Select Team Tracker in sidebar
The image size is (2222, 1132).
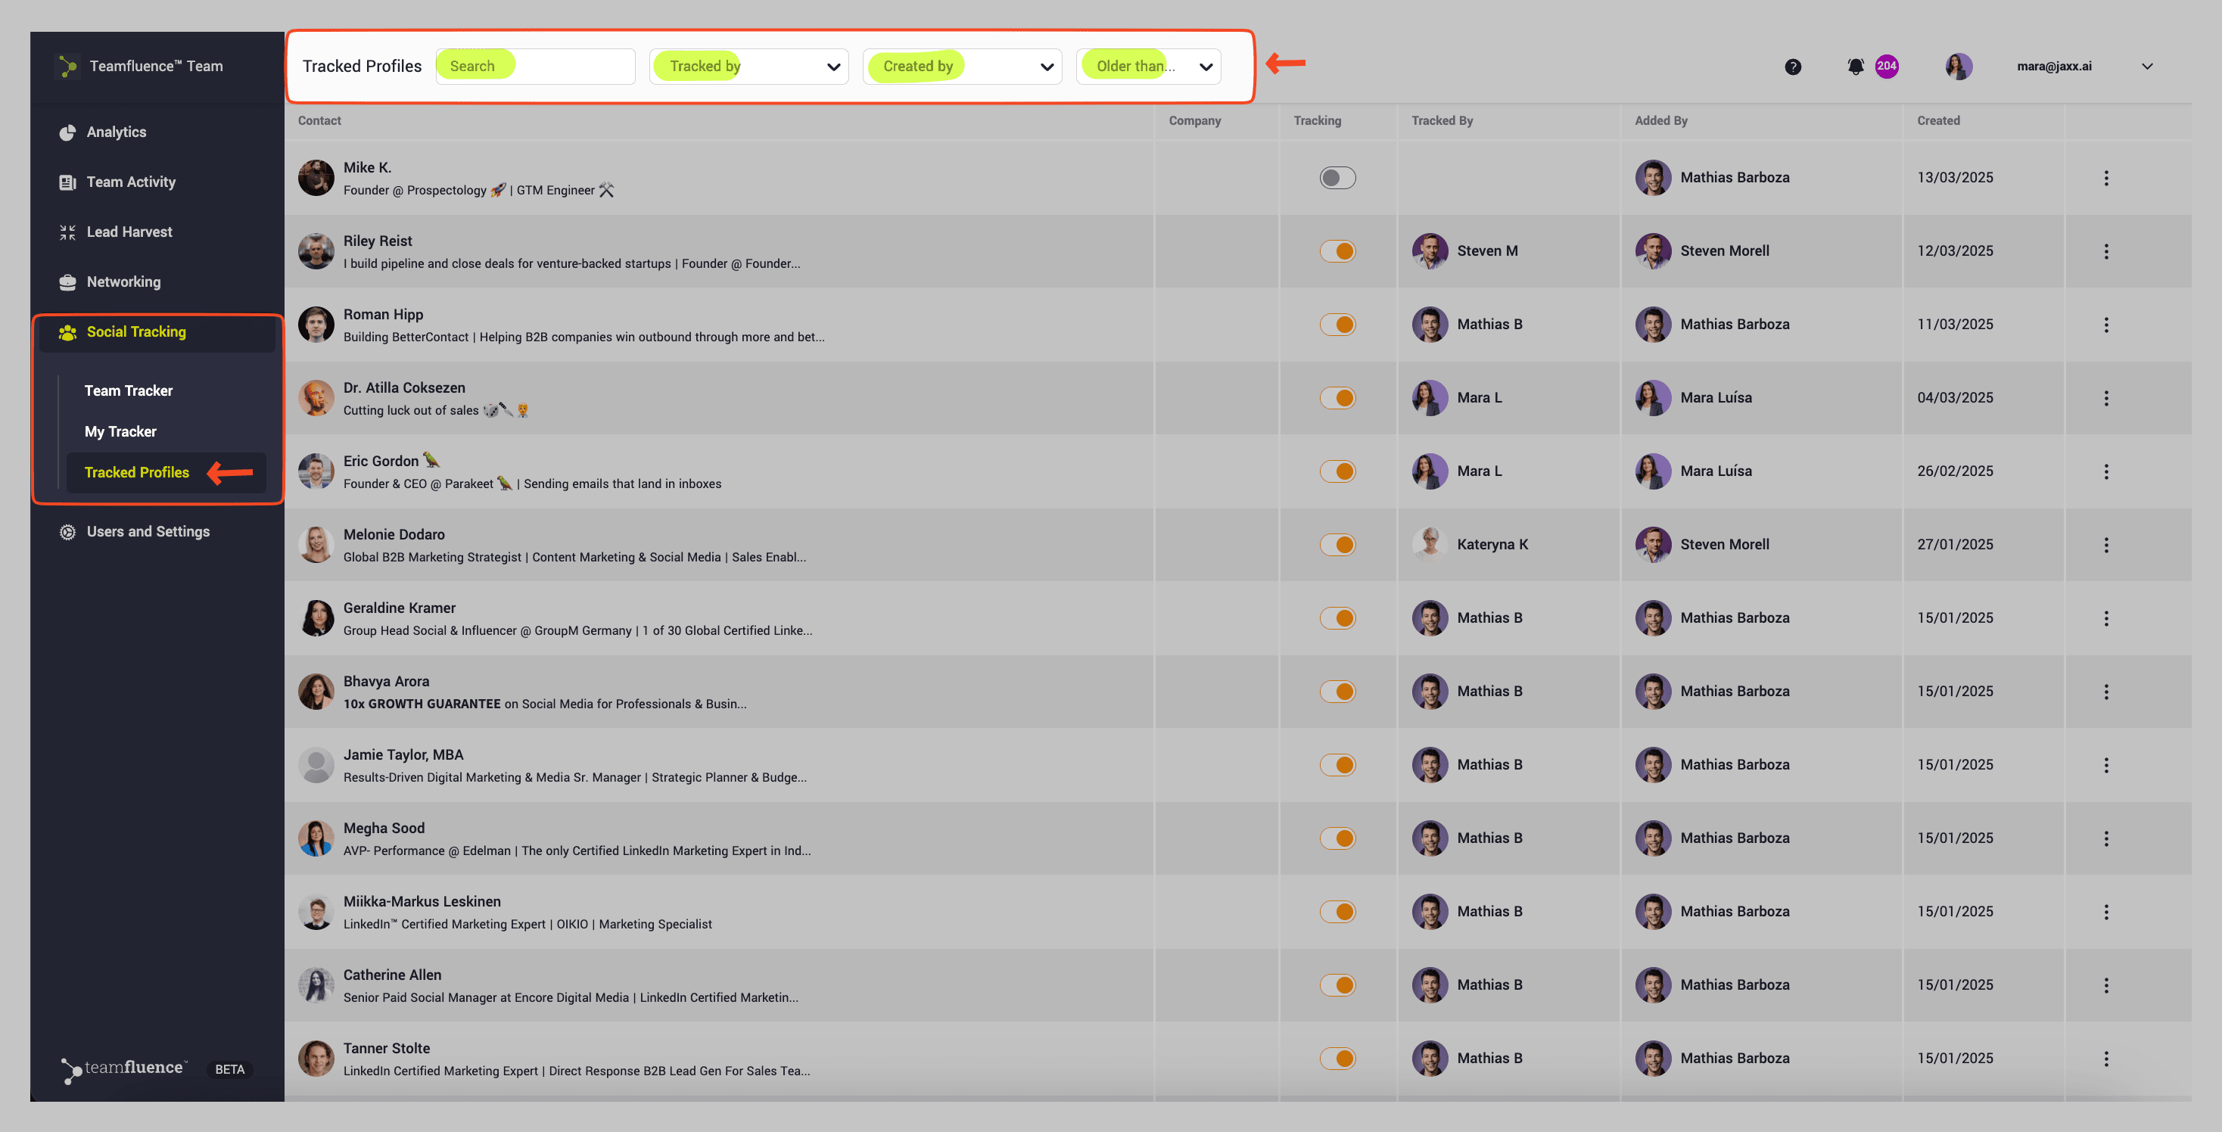coord(129,390)
